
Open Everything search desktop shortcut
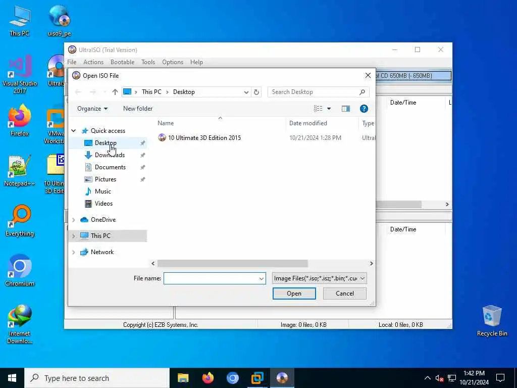coord(20,220)
